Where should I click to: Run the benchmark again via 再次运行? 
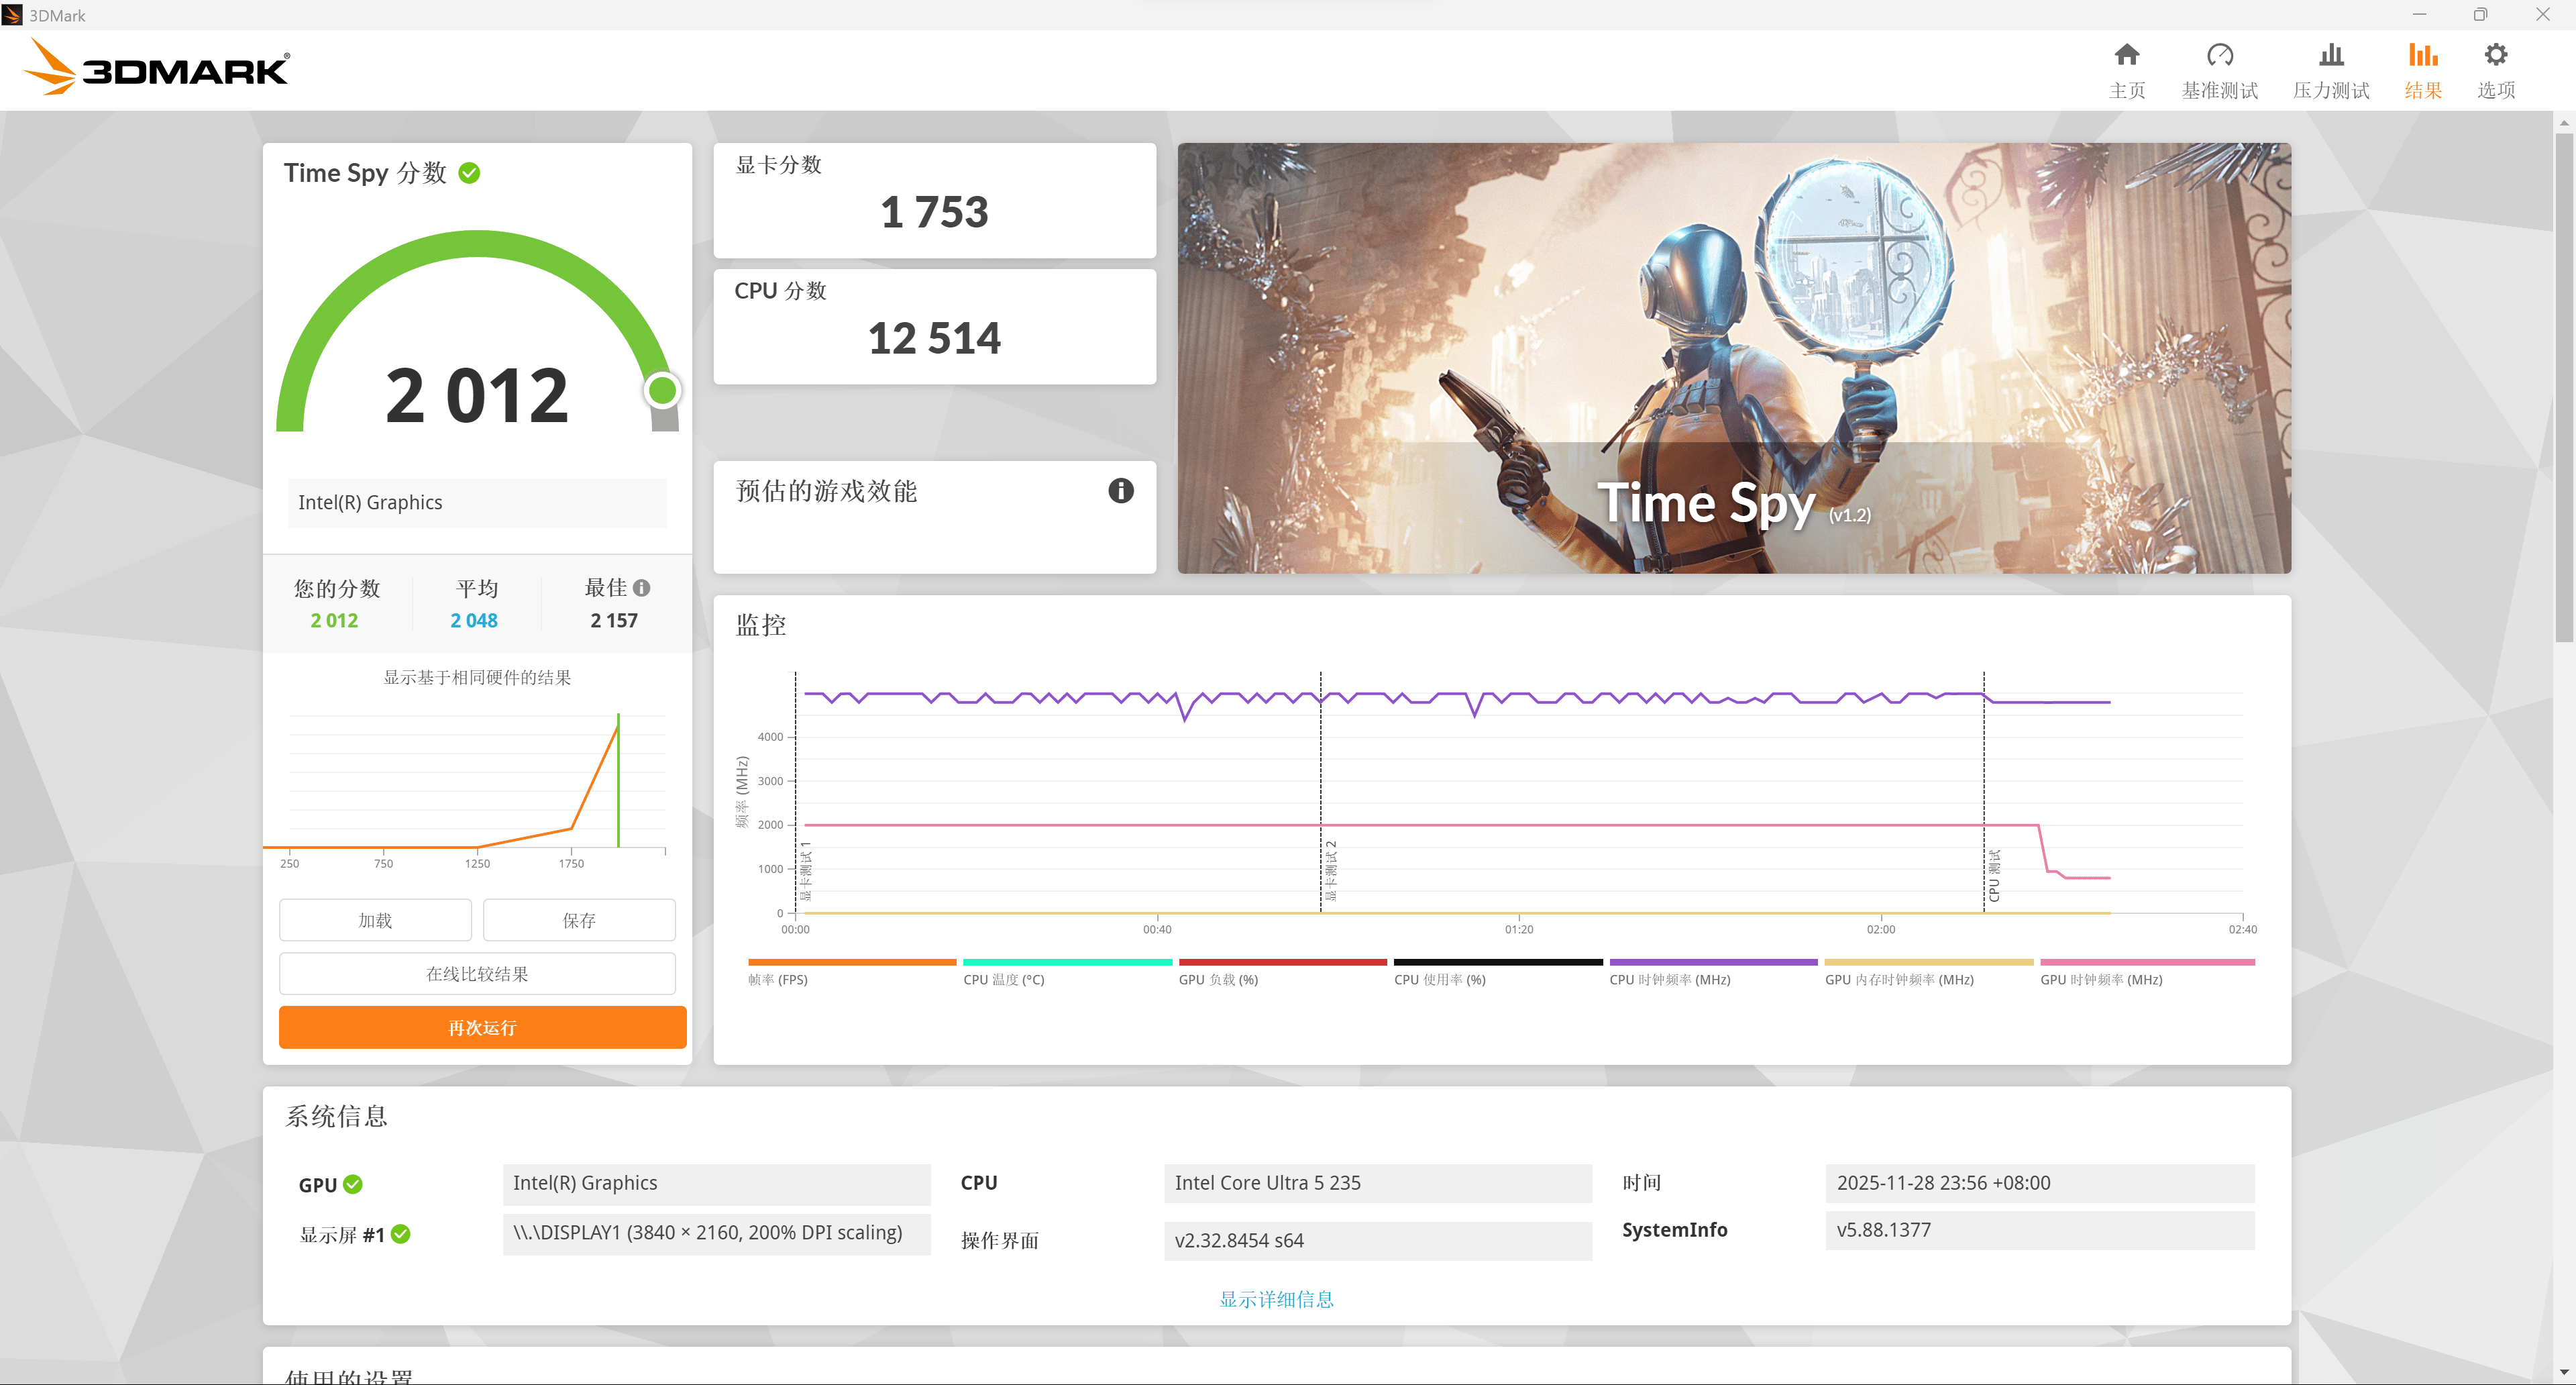[x=482, y=1027]
